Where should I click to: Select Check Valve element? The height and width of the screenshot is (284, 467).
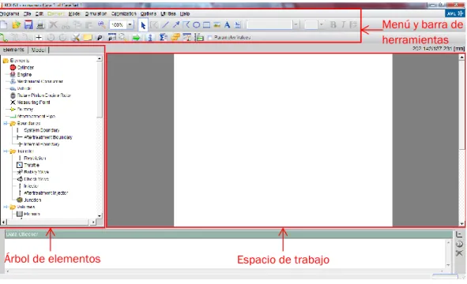(36, 179)
